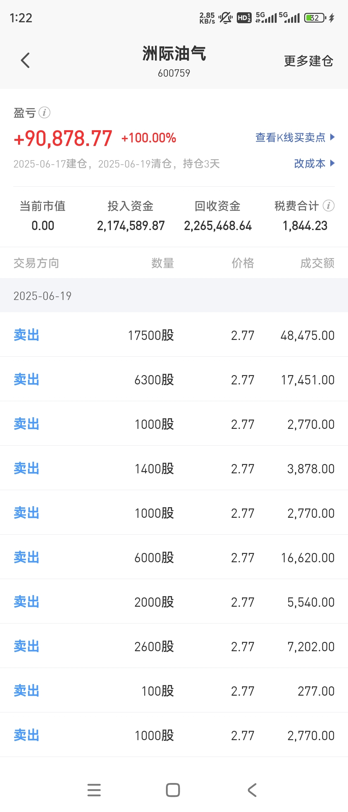Tap info icon next to 税费合计
Image resolution: width=348 pixels, height=812 pixels.
point(329,206)
